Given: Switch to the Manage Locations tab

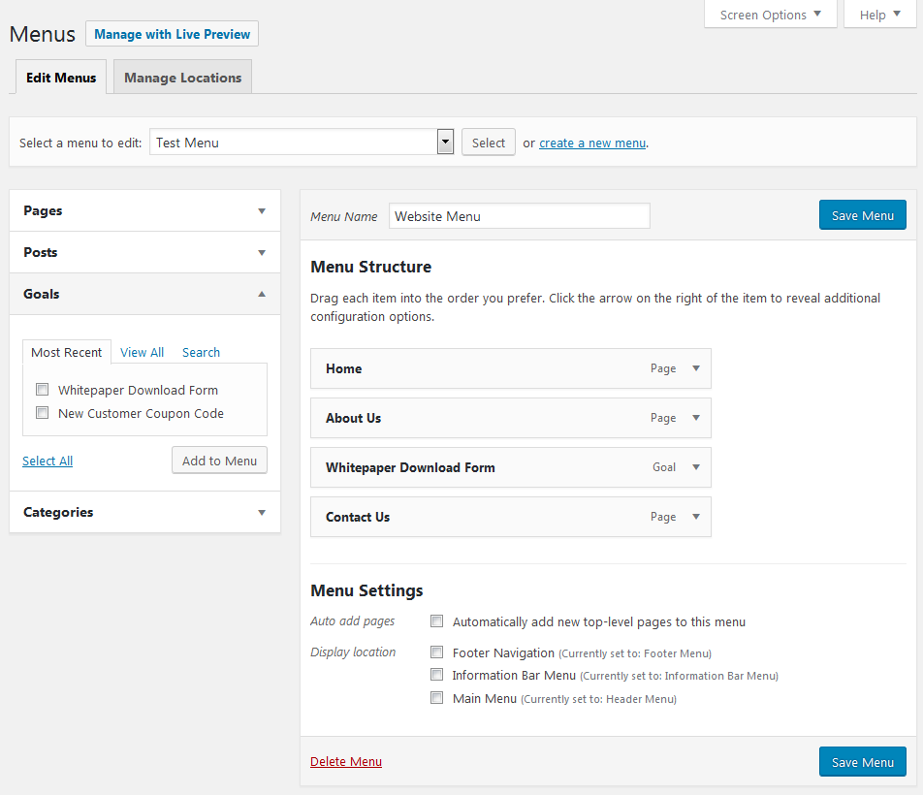Looking at the screenshot, I should [x=182, y=78].
